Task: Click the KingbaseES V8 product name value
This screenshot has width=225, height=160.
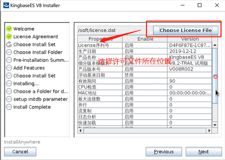Action: pyautogui.click(x=190, y=57)
